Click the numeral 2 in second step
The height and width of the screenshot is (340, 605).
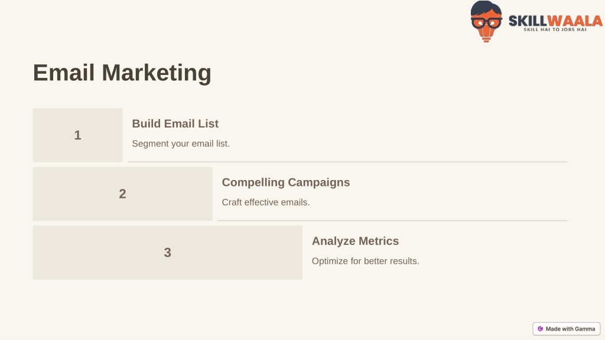[x=122, y=194]
